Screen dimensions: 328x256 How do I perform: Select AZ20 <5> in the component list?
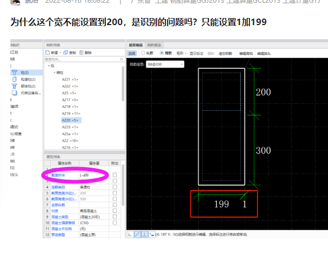coord(71,120)
